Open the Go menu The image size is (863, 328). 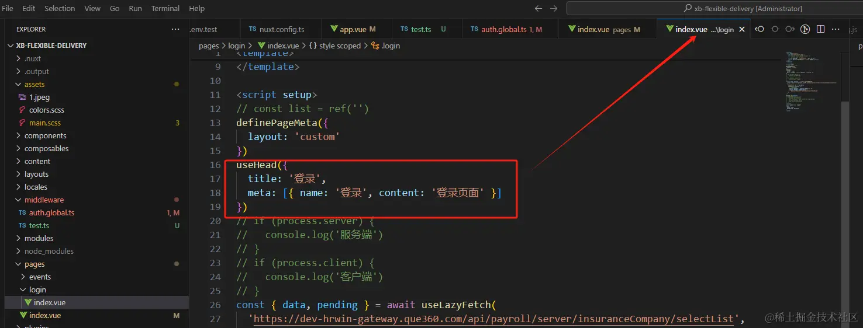pyautogui.click(x=115, y=9)
